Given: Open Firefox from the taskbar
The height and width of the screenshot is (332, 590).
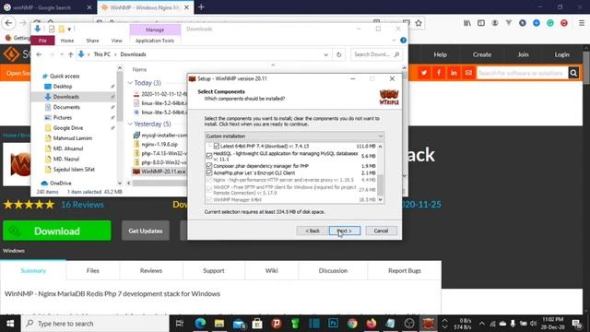Looking at the screenshot, I should pos(372,324).
